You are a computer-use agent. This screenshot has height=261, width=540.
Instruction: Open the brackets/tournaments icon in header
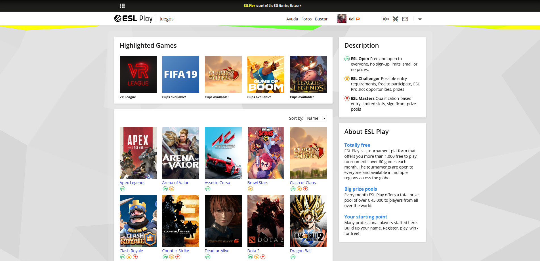point(386,19)
